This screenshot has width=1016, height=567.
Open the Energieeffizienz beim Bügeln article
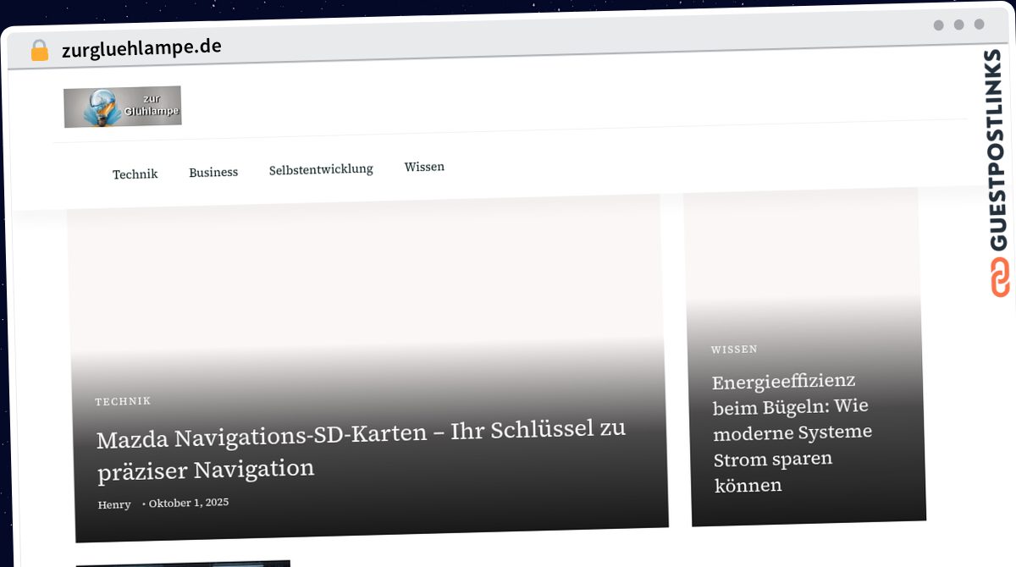(x=792, y=432)
